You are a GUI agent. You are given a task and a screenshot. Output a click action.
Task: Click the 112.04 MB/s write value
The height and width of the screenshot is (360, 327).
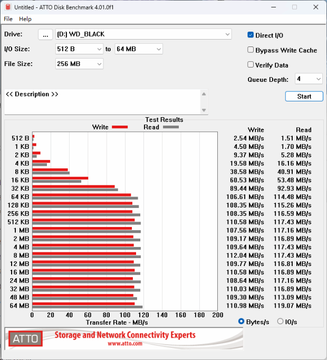click(x=245, y=255)
